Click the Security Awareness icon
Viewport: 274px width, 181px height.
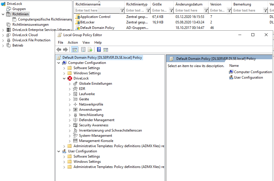(x=75, y=125)
